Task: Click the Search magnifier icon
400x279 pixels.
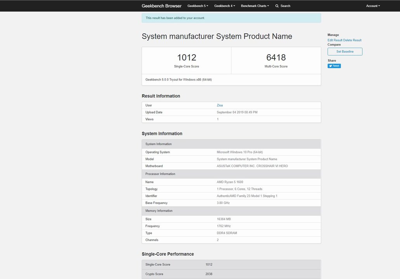Action: point(277,6)
